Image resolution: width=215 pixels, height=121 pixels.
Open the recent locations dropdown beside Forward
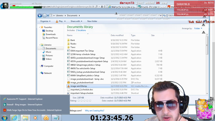point(48,16)
